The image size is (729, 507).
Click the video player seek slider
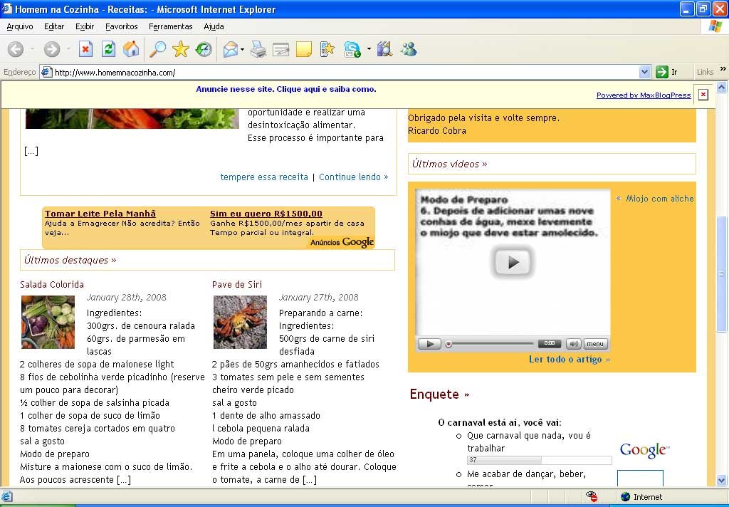pyautogui.click(x=491, y=344)
